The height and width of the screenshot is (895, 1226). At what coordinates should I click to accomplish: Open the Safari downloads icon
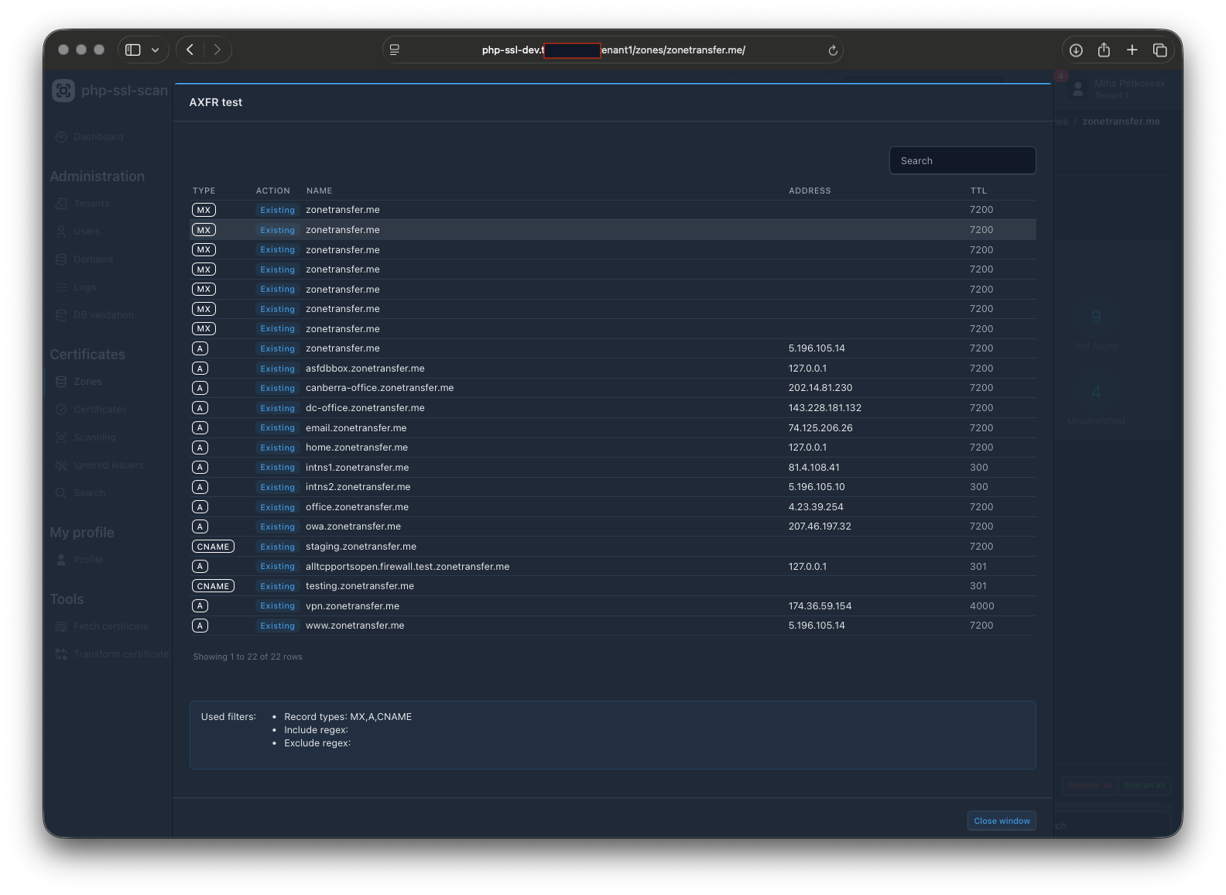point(1076,50)
